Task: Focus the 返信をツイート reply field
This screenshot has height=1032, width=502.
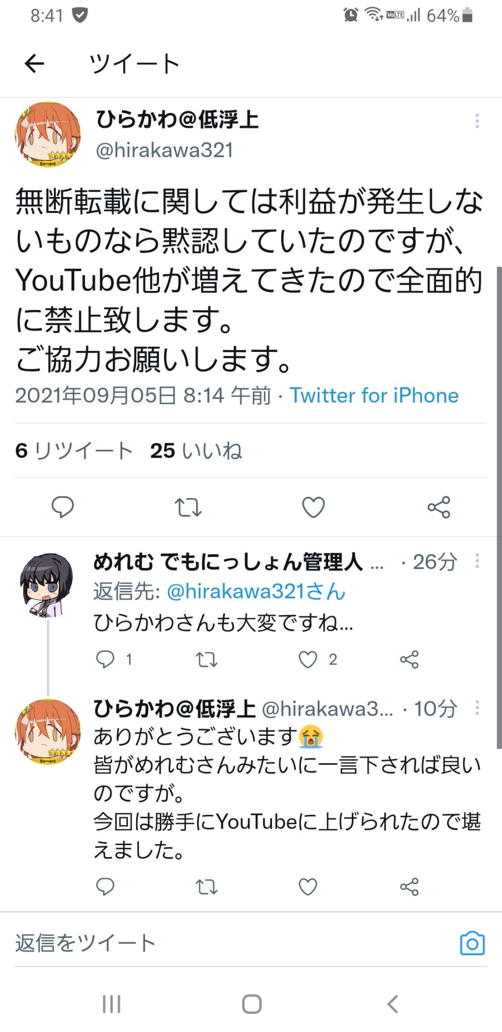Action: (x=206, y=943)
